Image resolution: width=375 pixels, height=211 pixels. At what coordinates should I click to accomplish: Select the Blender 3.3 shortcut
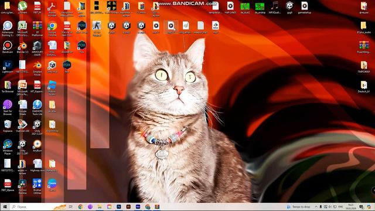click(x=22, y=47)
